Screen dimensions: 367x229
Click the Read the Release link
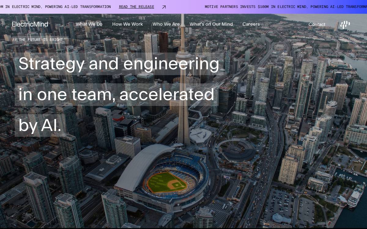136,7
